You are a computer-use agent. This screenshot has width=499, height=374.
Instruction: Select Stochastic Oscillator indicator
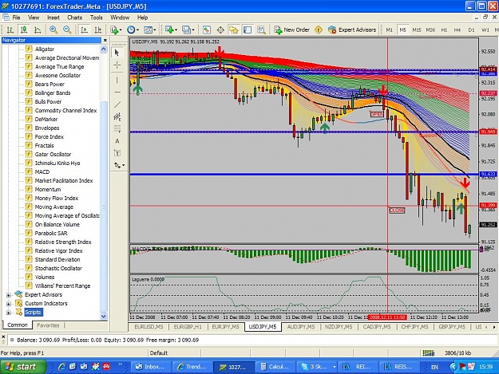coord(58,268)
